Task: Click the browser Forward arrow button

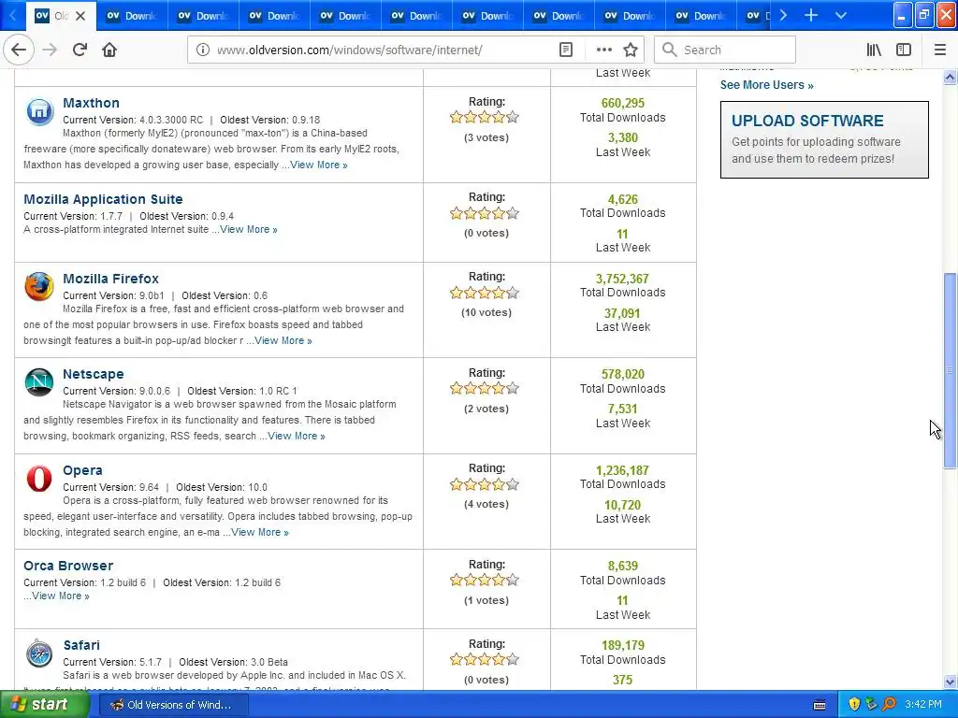Action: click(50, 50)
